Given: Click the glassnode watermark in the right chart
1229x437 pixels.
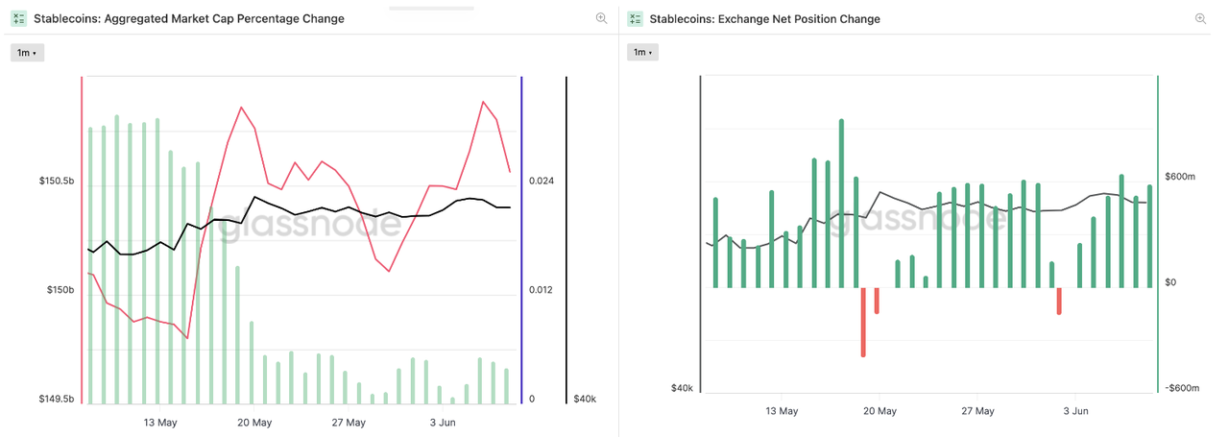Looking at the screenshot, I should [918, 222].
